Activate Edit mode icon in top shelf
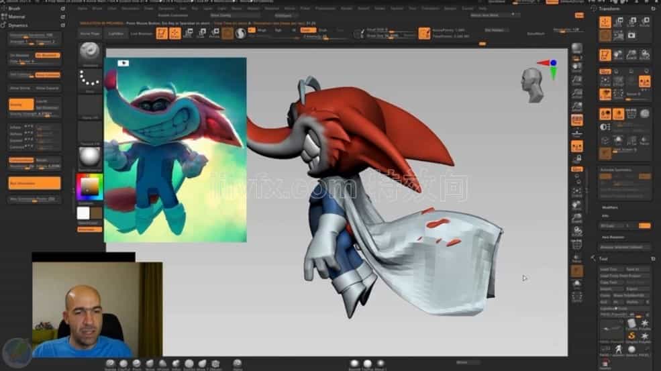 [x=162, y=34]
